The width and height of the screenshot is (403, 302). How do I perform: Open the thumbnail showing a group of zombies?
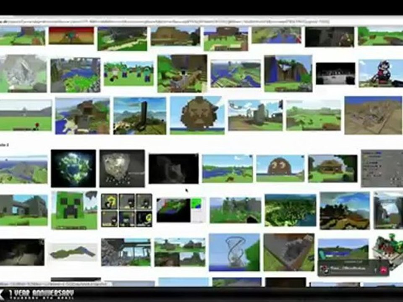(128, 73)
